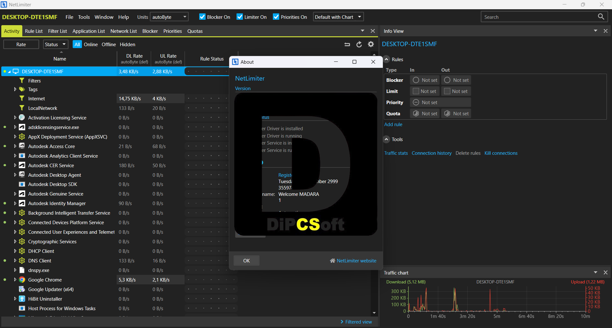
Task: Open the File menu
Action: coord(69,17)
